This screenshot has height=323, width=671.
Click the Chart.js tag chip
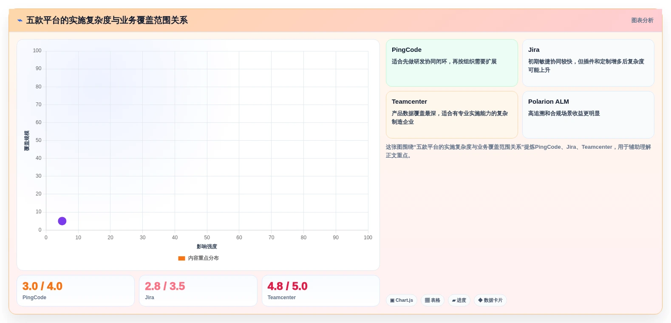[x=402, y=300]
